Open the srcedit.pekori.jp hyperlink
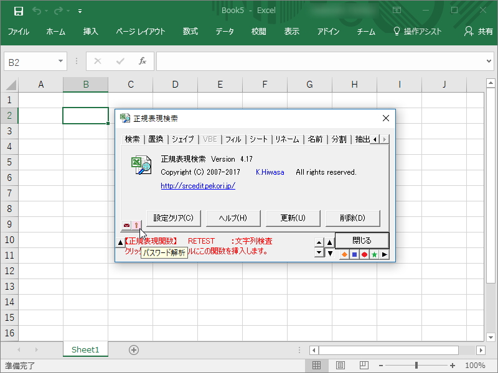 point(197,185)
